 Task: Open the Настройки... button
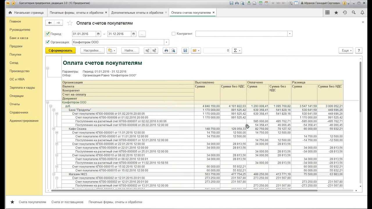pyautogui.click(x=92, y=51)
